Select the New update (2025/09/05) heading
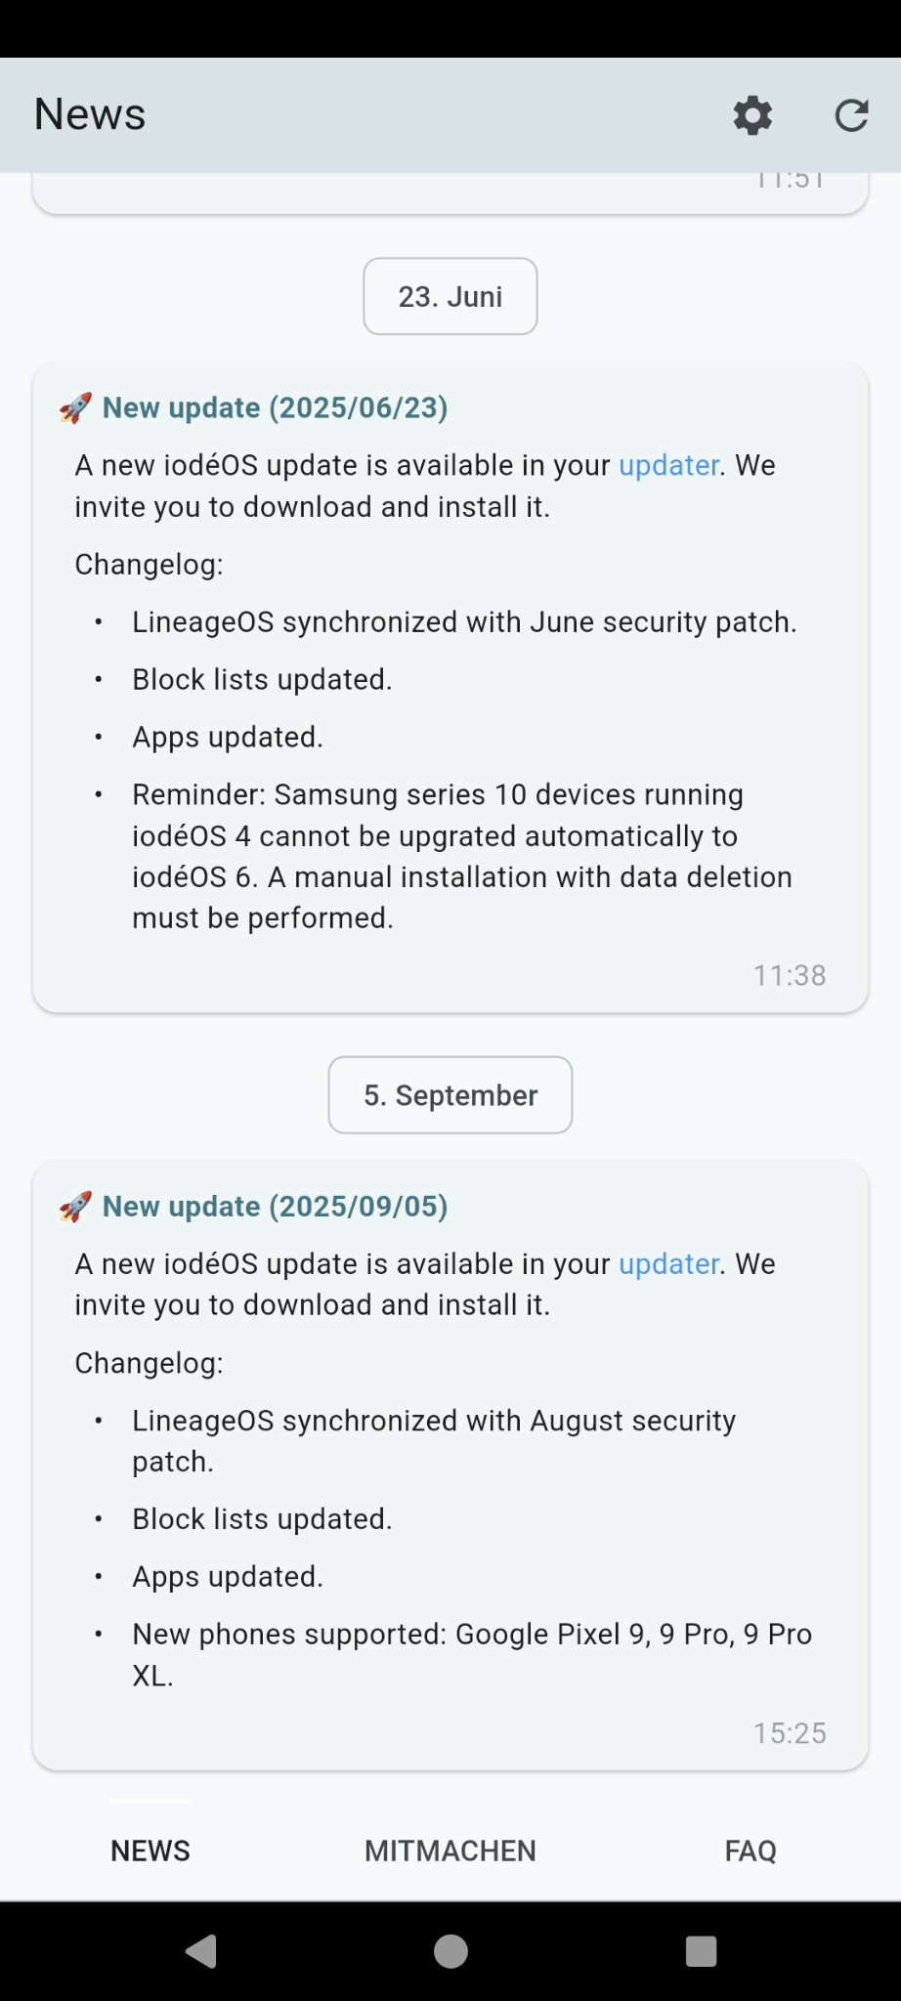Screen dimensions: 901x2001 [275, 1207]
